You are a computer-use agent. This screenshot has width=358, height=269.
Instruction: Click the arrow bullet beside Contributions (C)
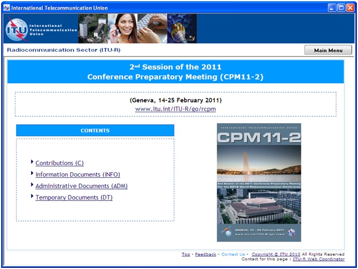pyautogui.click(x=32, y=162)
